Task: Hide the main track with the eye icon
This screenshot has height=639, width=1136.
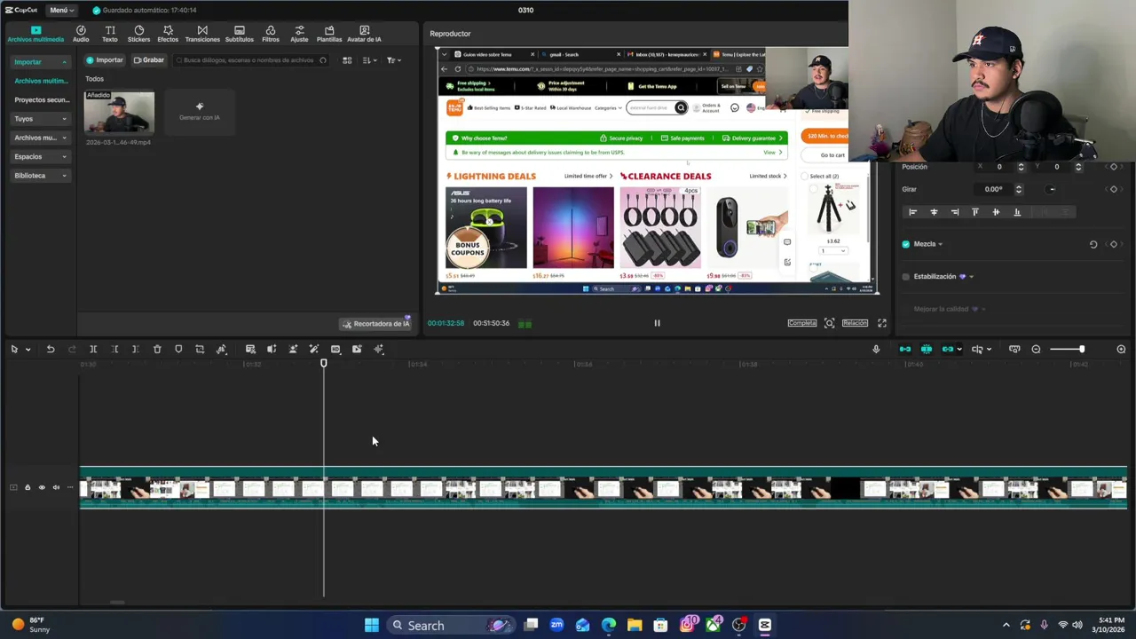Action: coord(42,487)
